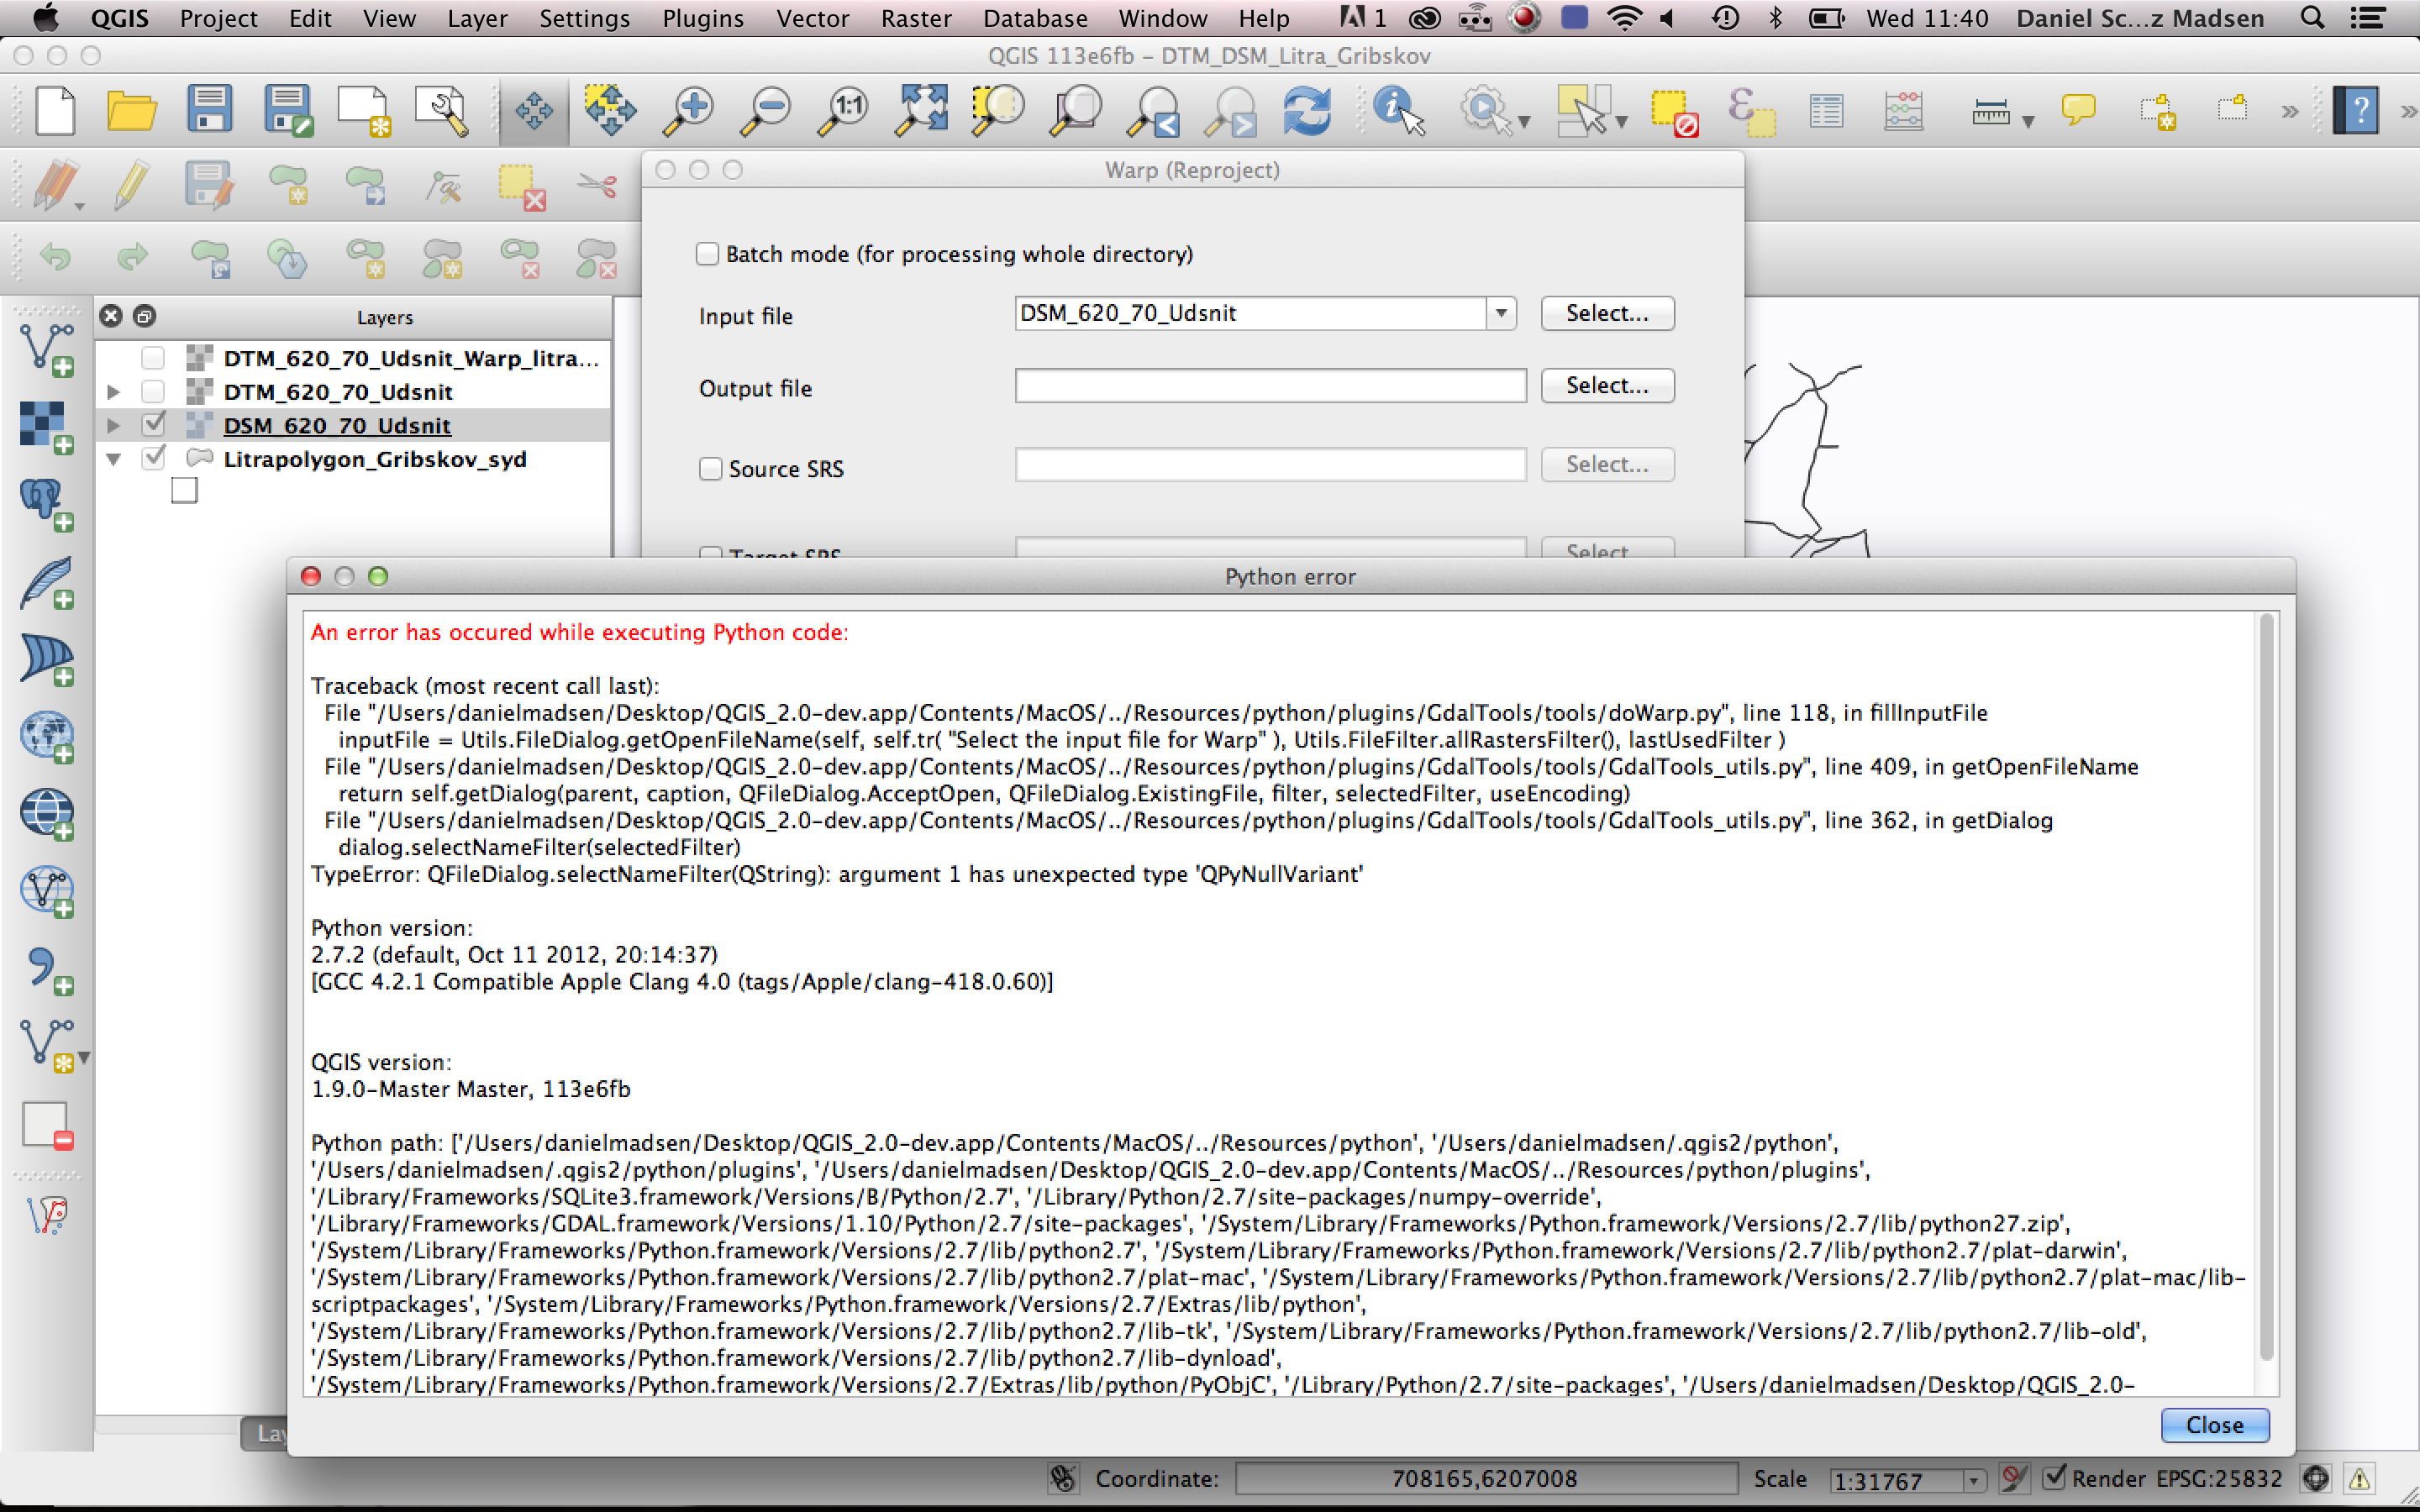The image size is (2420, 1512).
Task: Zoom to layer extent
Action: coord(1075,110)
